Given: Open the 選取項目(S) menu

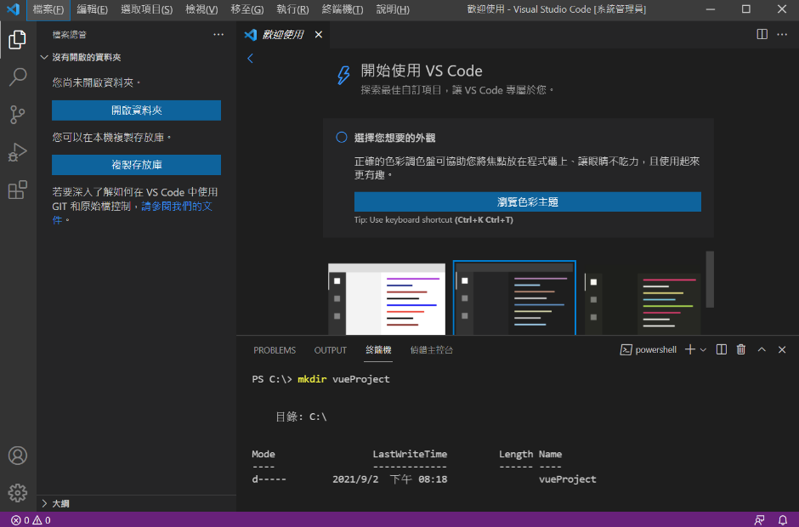Looking at the screenshot, I should click(x=146, y=9).
